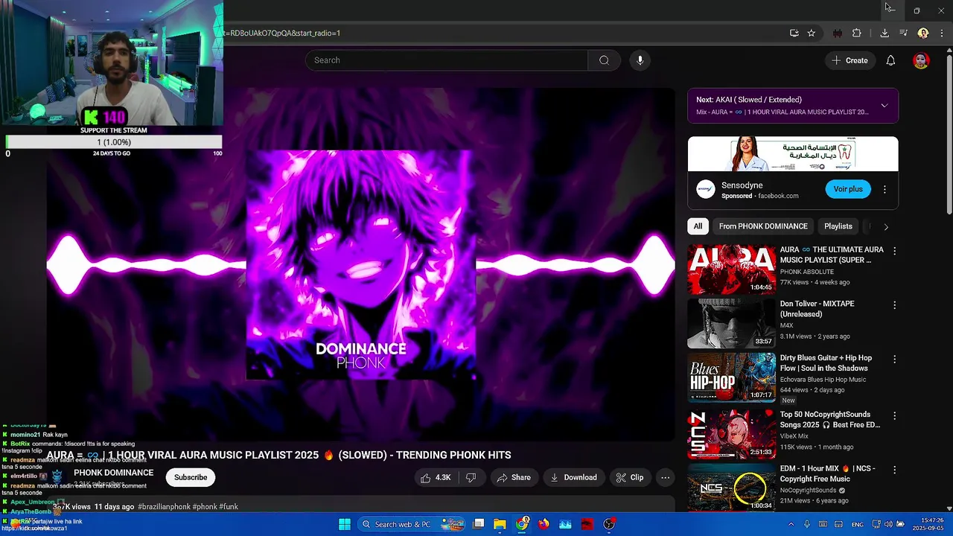
Task: Open more actions ellipsis under the video
Action: (666, 477)
